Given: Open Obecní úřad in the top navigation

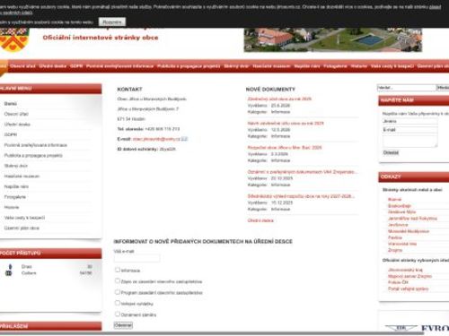Looking at the screenshot, I should pyautogui.click(x=22, y=66).
